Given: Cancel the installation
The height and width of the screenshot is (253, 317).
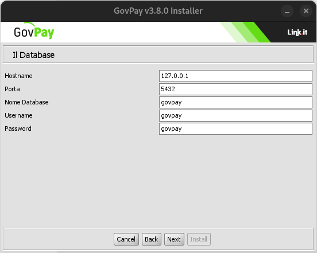Looking at the screenshot, I should 126,239.
